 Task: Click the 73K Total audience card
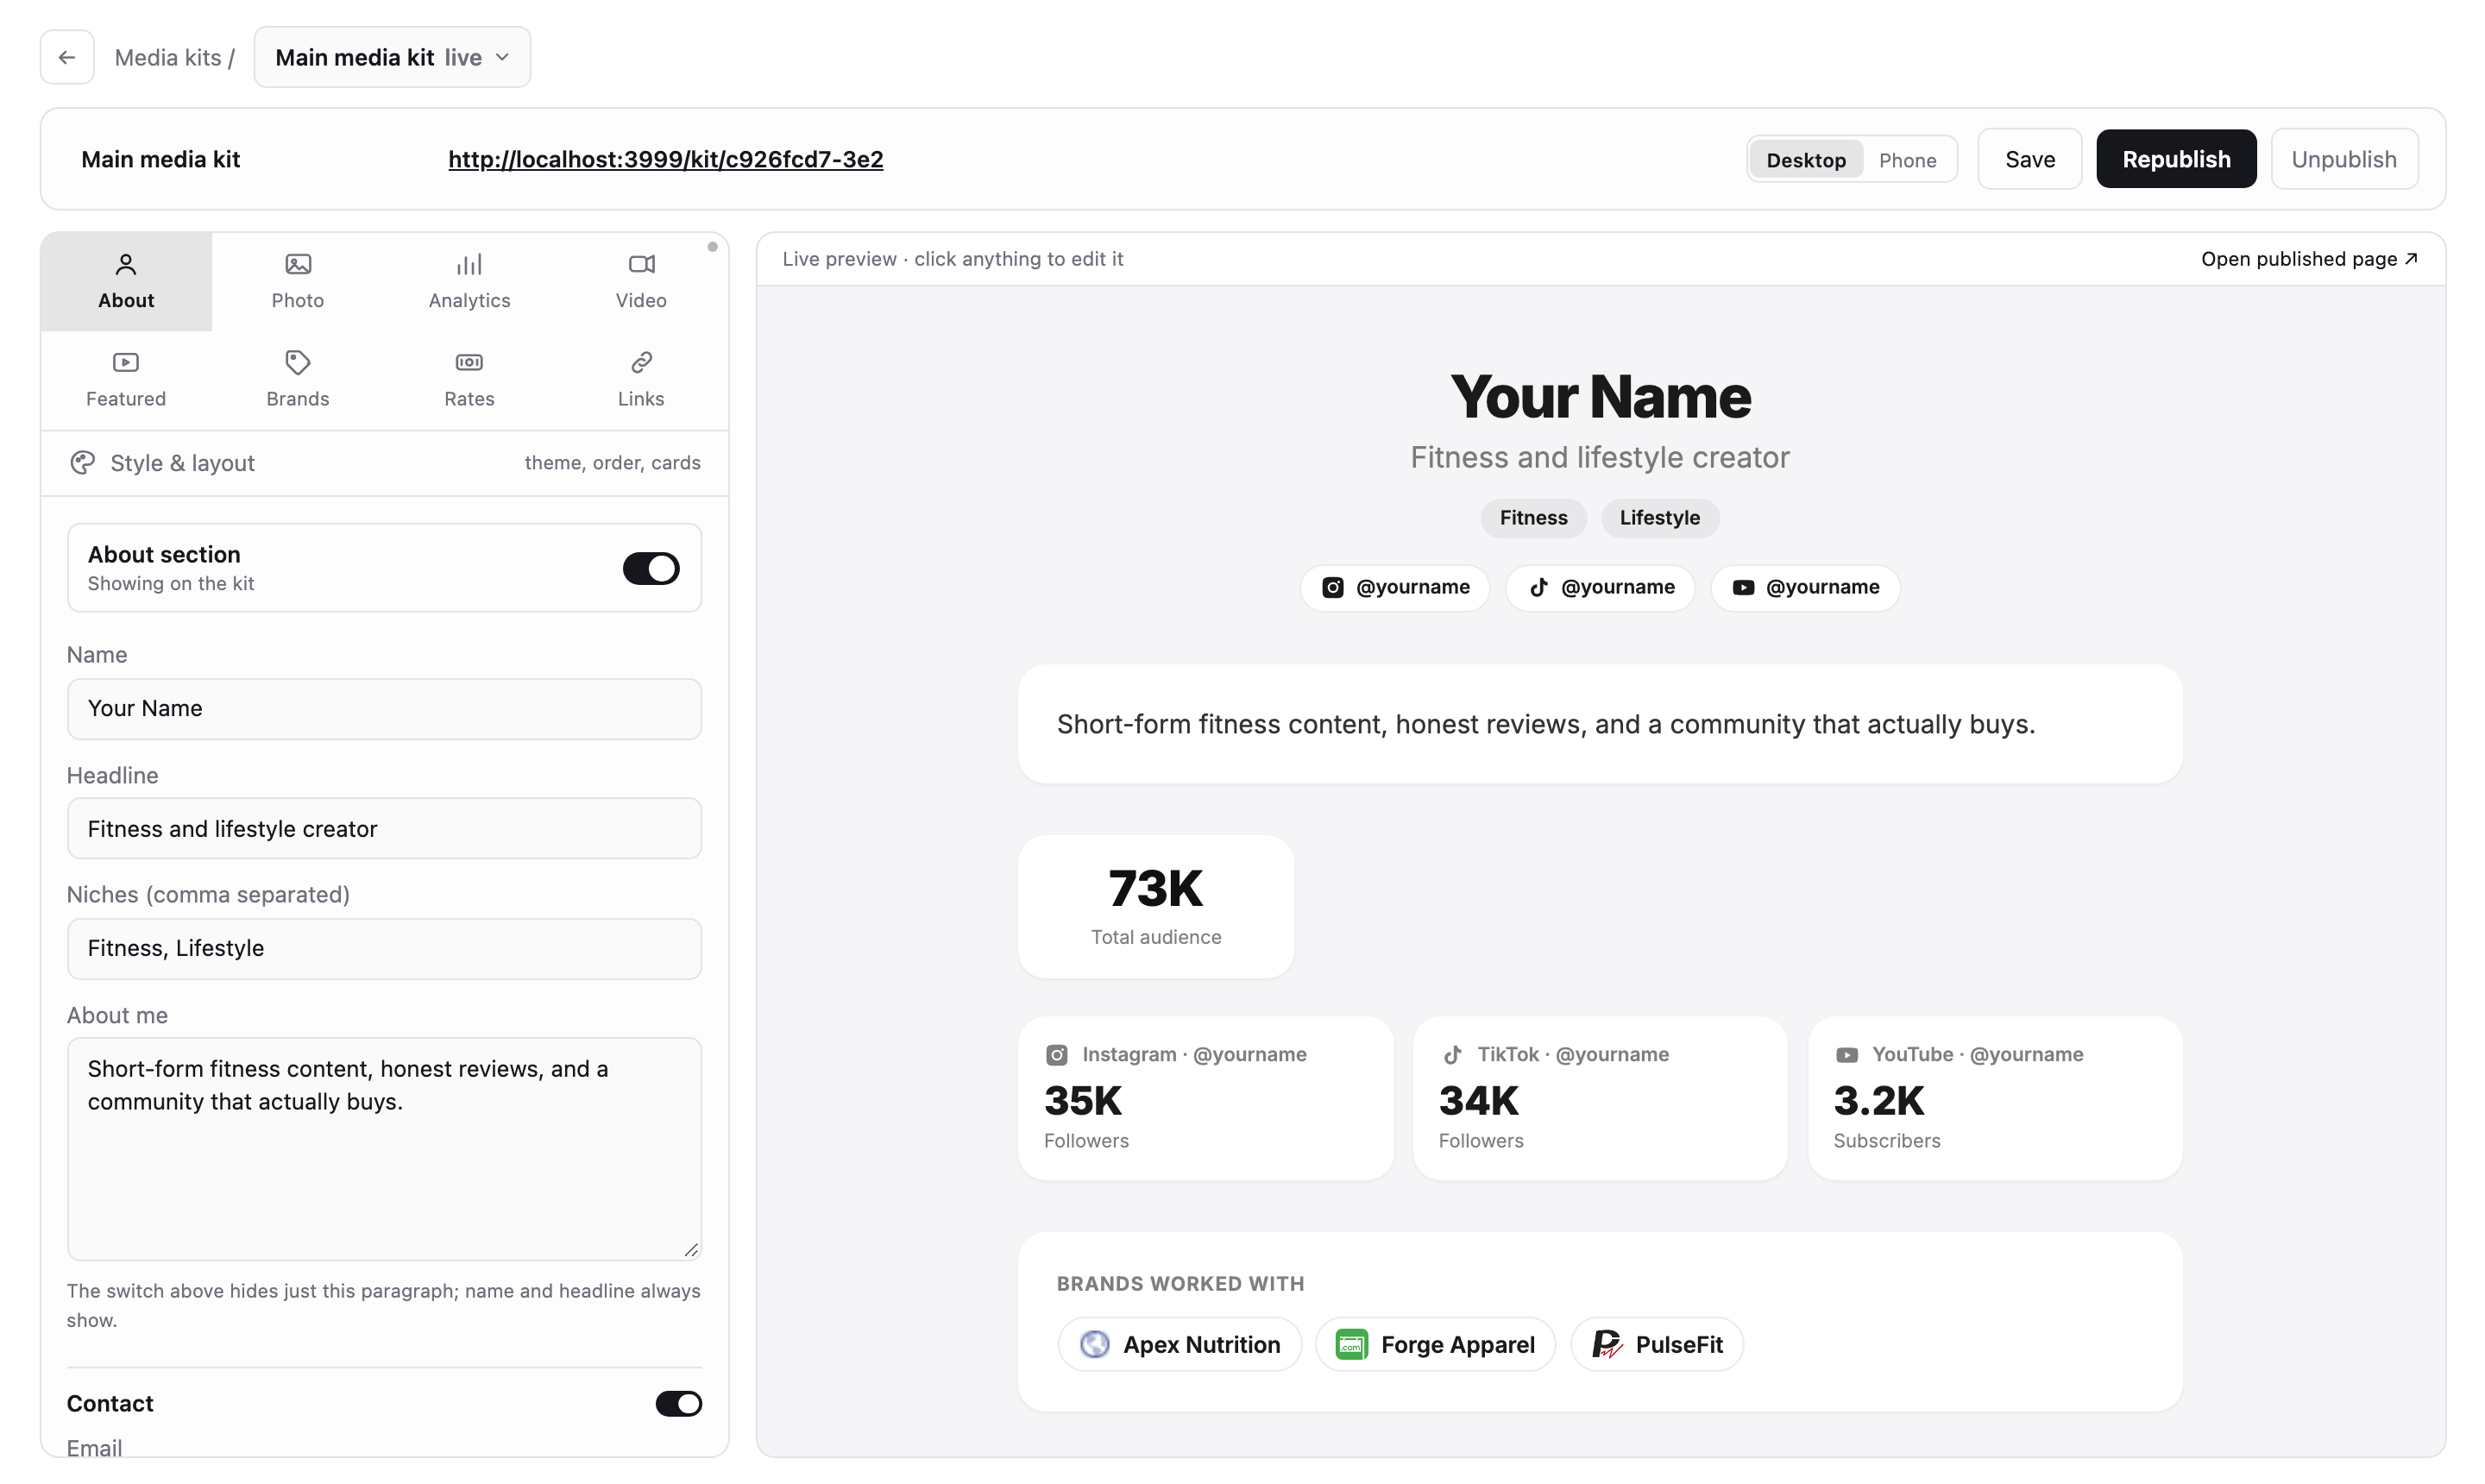pos(1156,907)
